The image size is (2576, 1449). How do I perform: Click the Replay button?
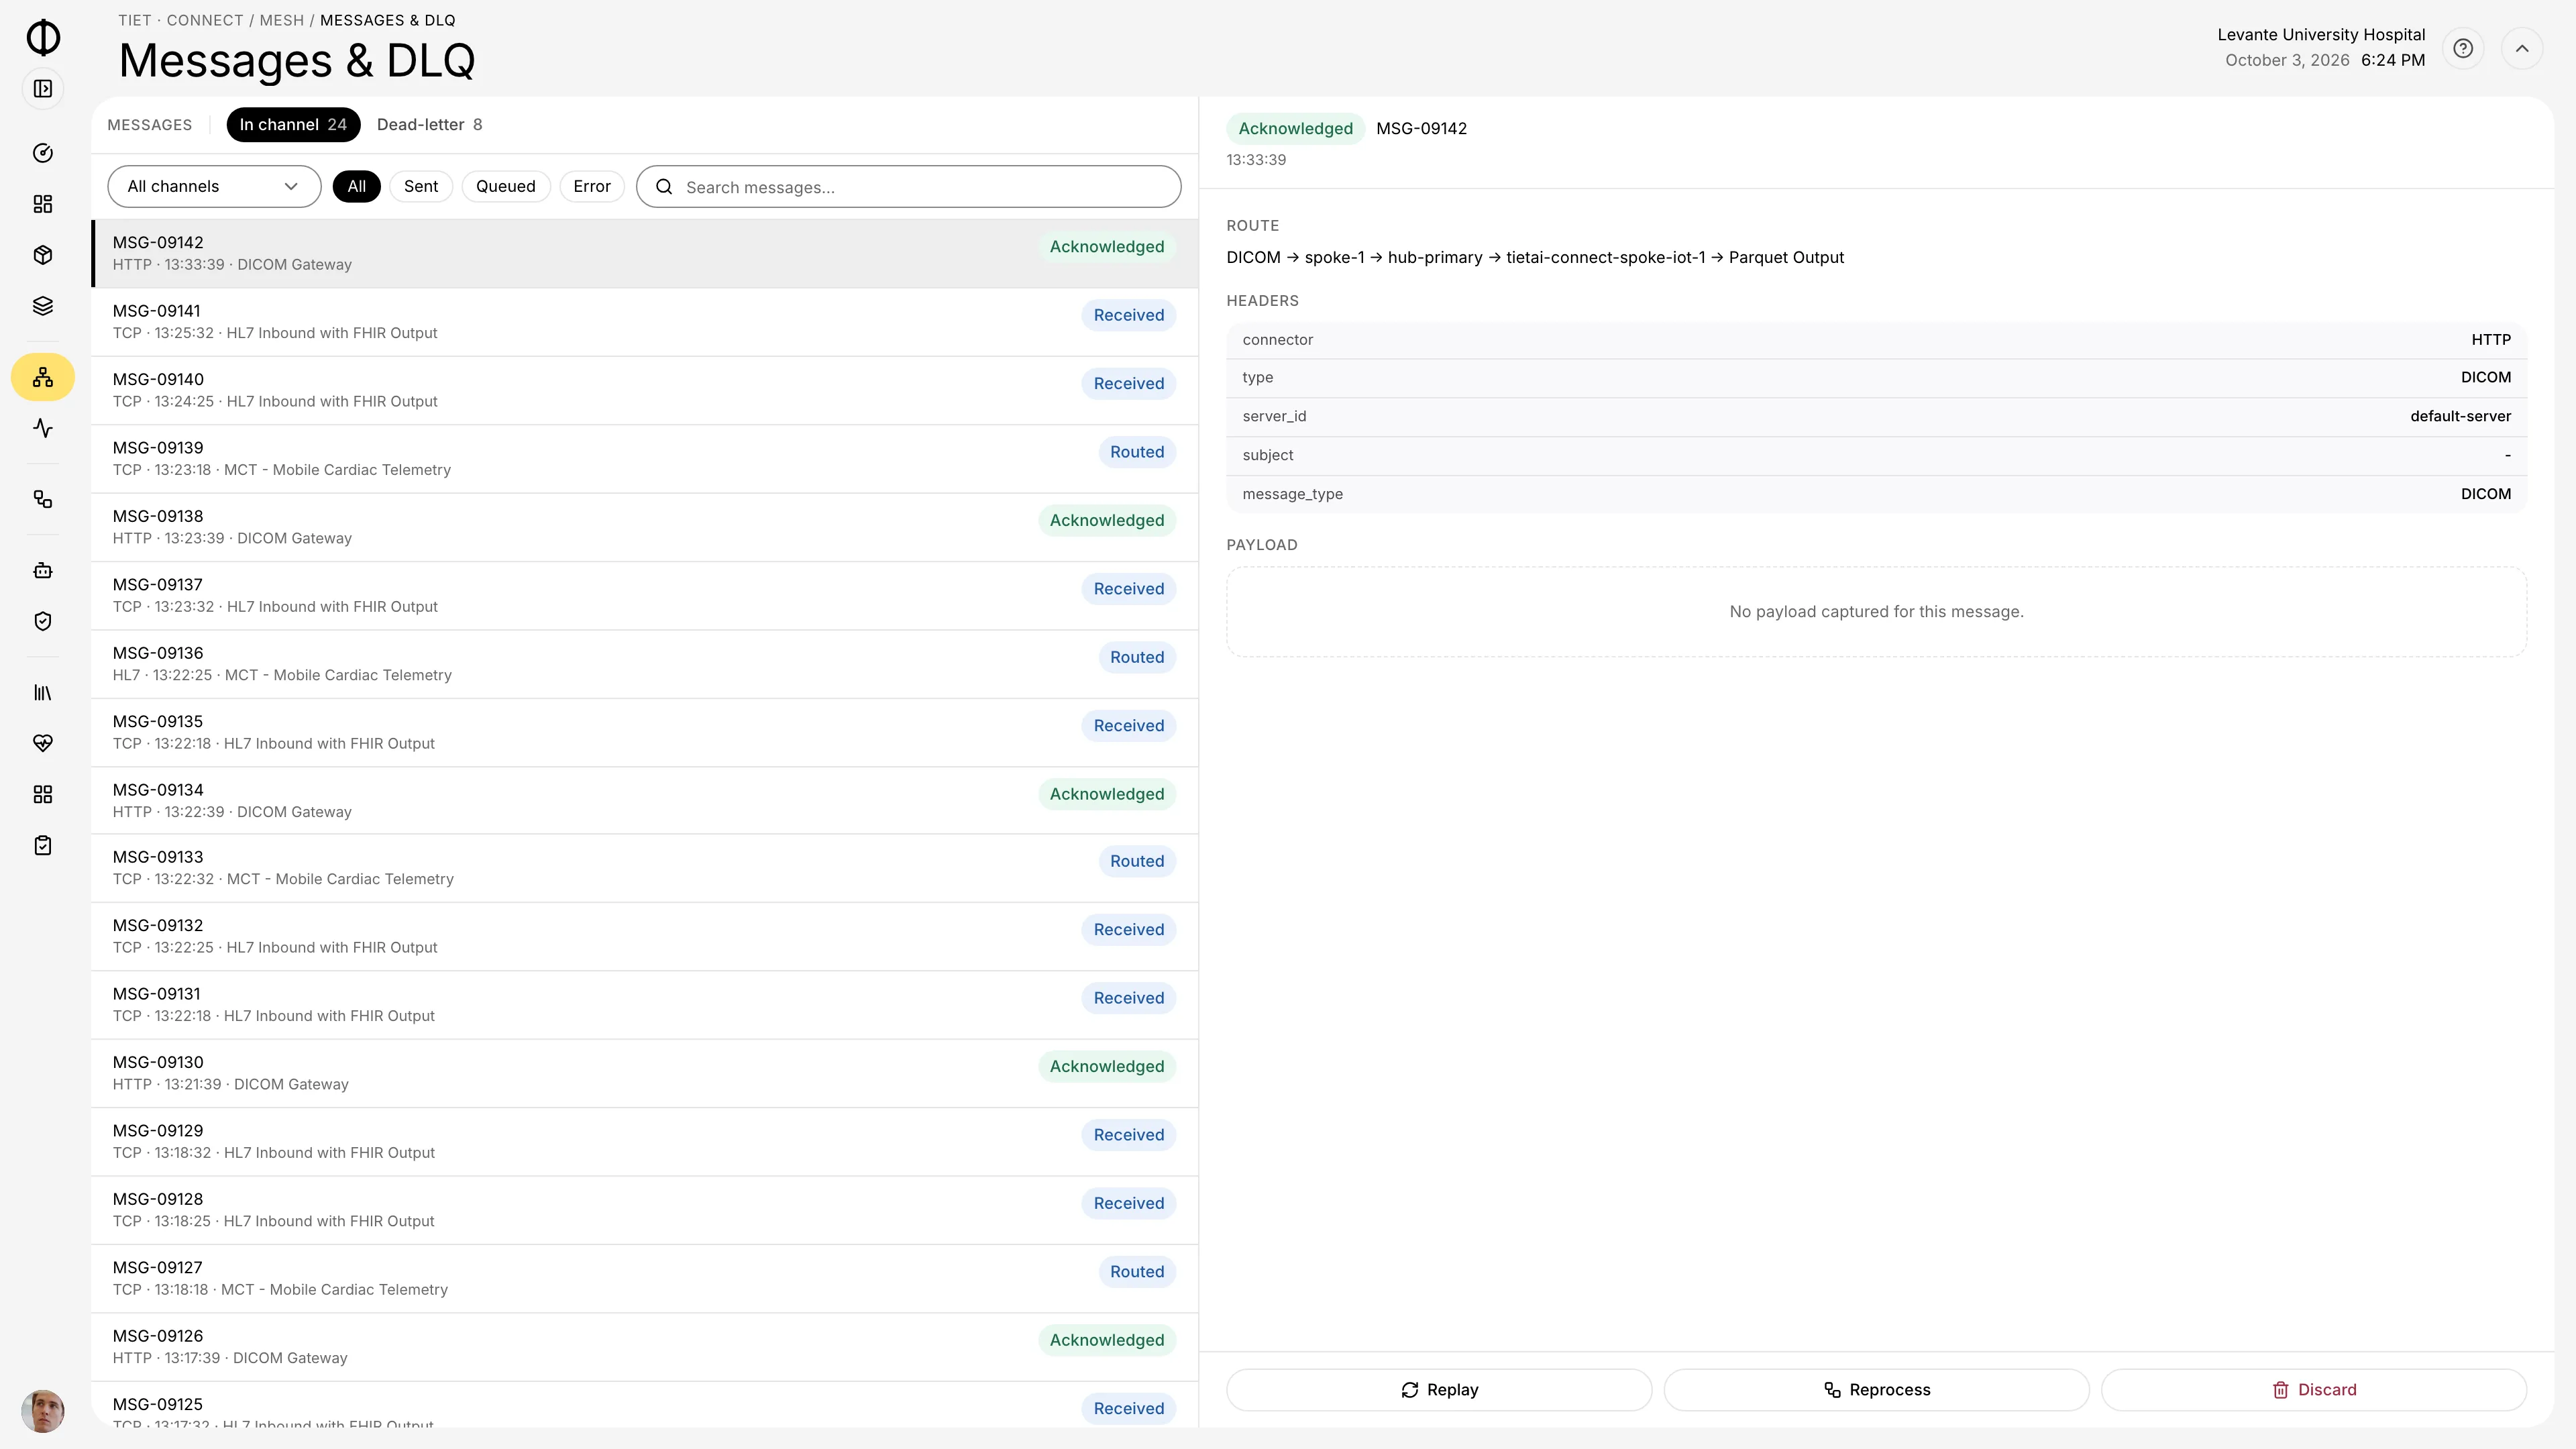click(1439, 1390)
